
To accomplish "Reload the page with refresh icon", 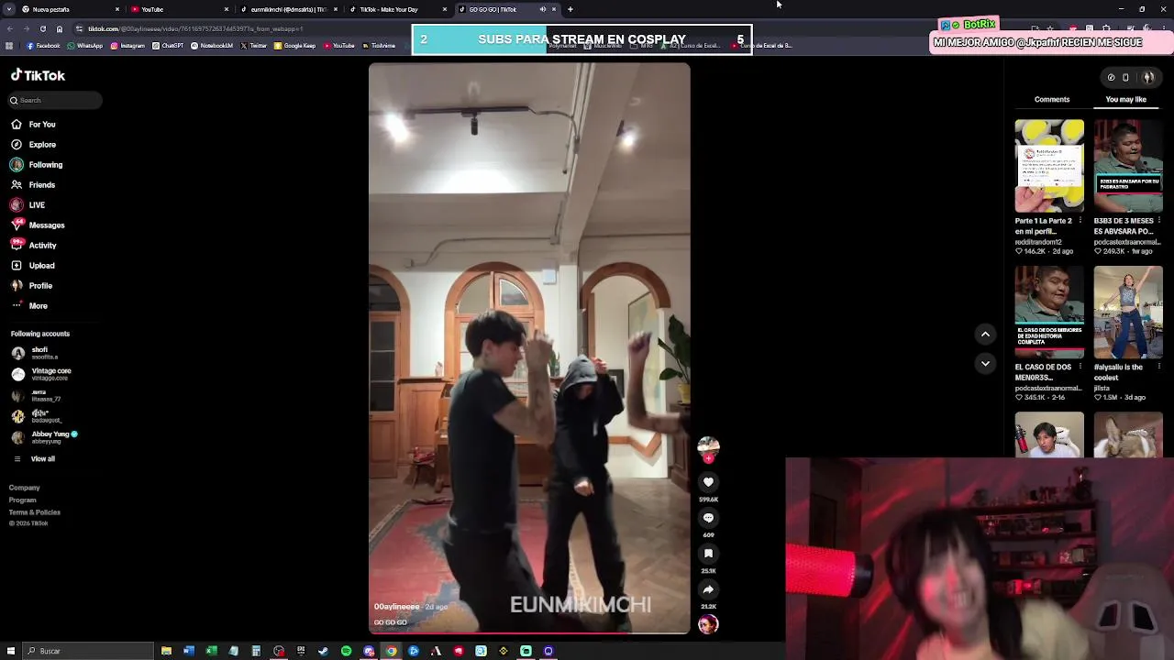I will point(42,28).
